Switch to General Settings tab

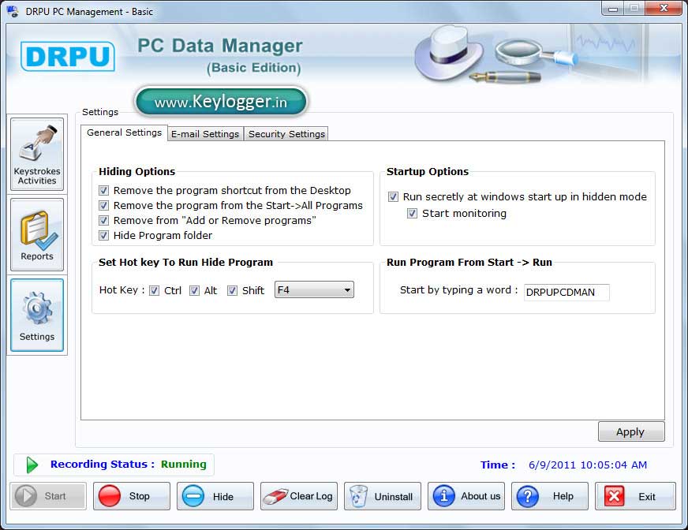(x=124, y=132)
